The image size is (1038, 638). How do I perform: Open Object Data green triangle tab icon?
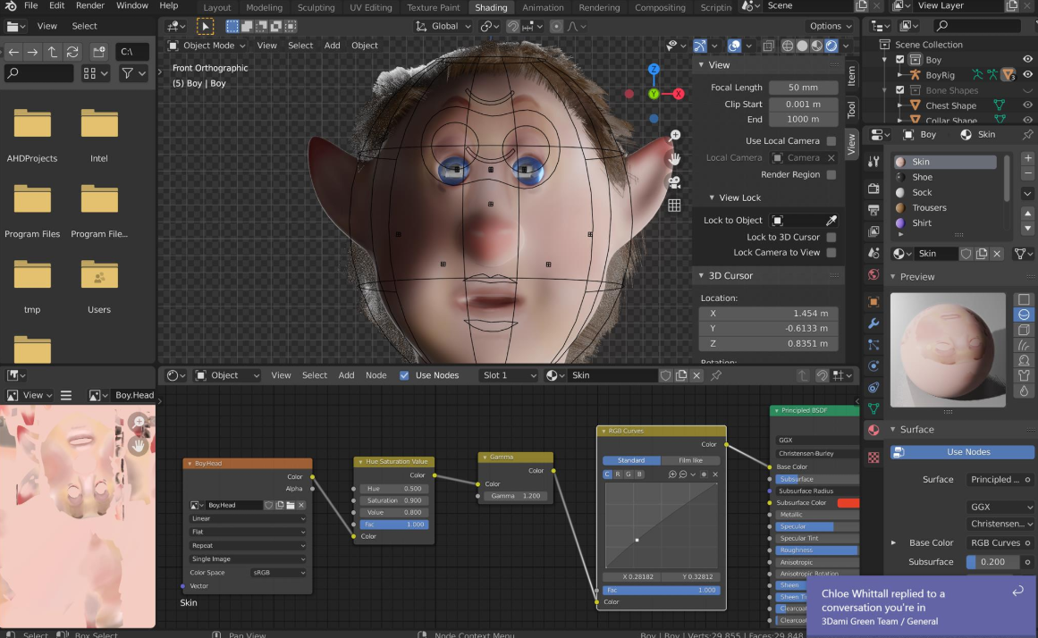[x=873, y=408]
